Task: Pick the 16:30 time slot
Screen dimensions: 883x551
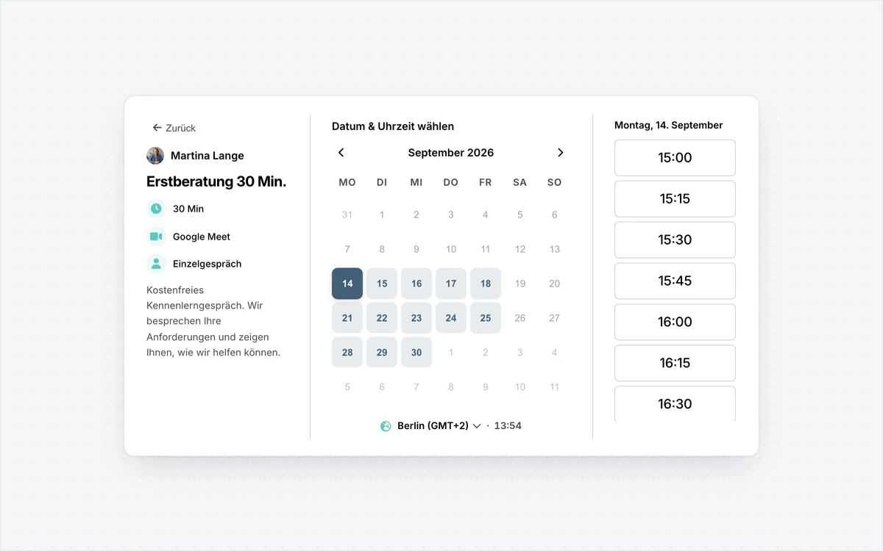Action: click(675, 404)
